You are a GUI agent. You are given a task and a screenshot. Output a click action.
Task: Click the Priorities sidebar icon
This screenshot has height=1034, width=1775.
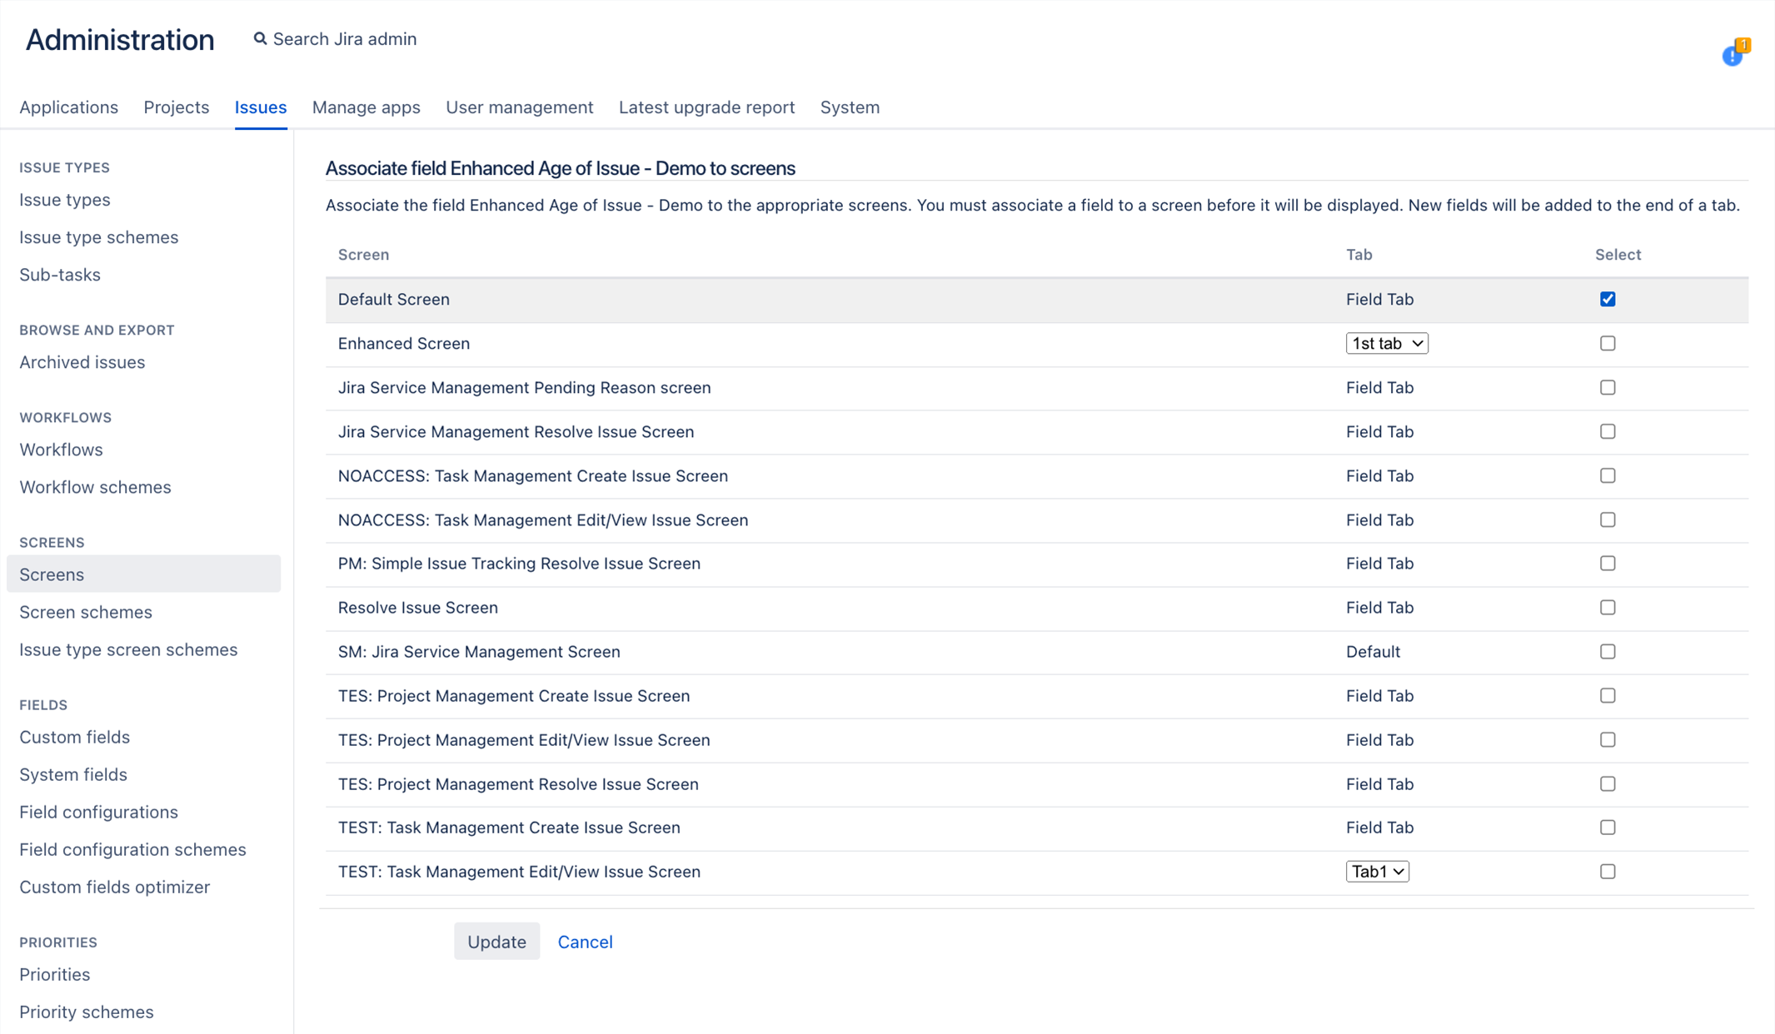point(56,974)
